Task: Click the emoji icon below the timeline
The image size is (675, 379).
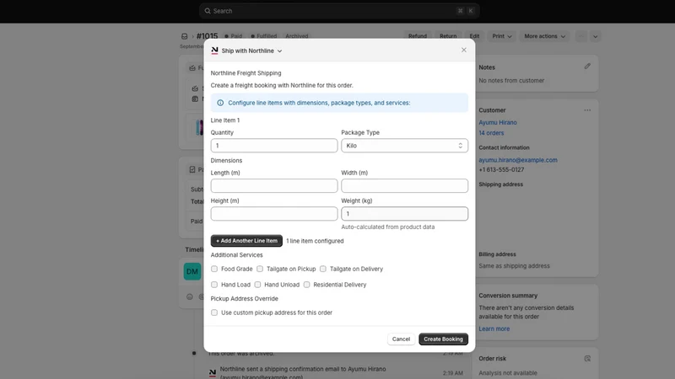Action: pos(189,296)
